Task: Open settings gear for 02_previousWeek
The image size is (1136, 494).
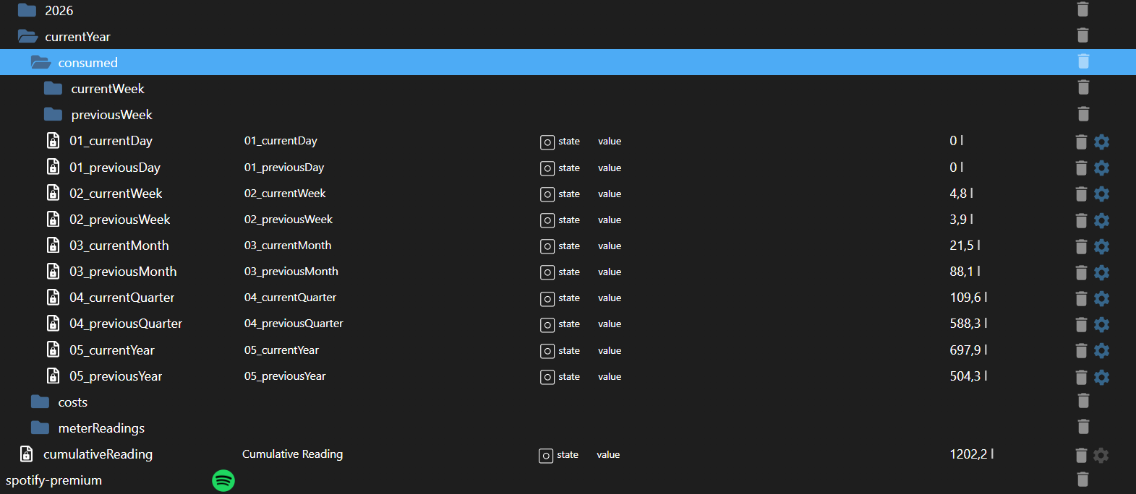Action: (1101, 220)
